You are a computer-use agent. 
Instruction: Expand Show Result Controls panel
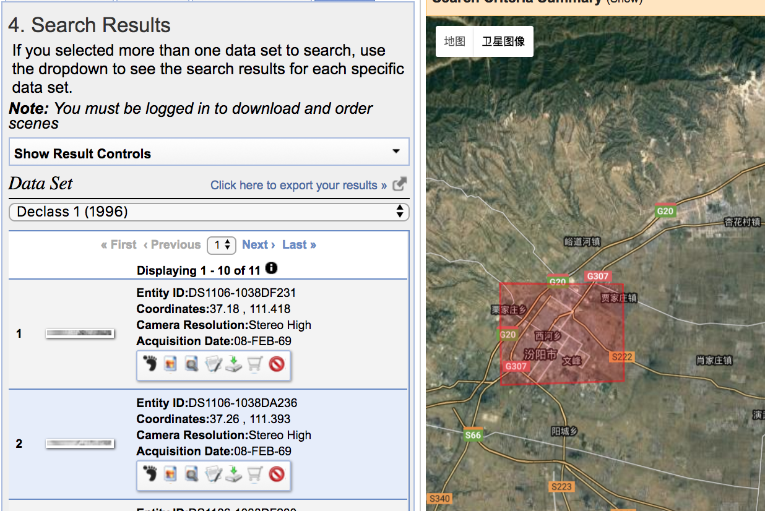(209, 153)
